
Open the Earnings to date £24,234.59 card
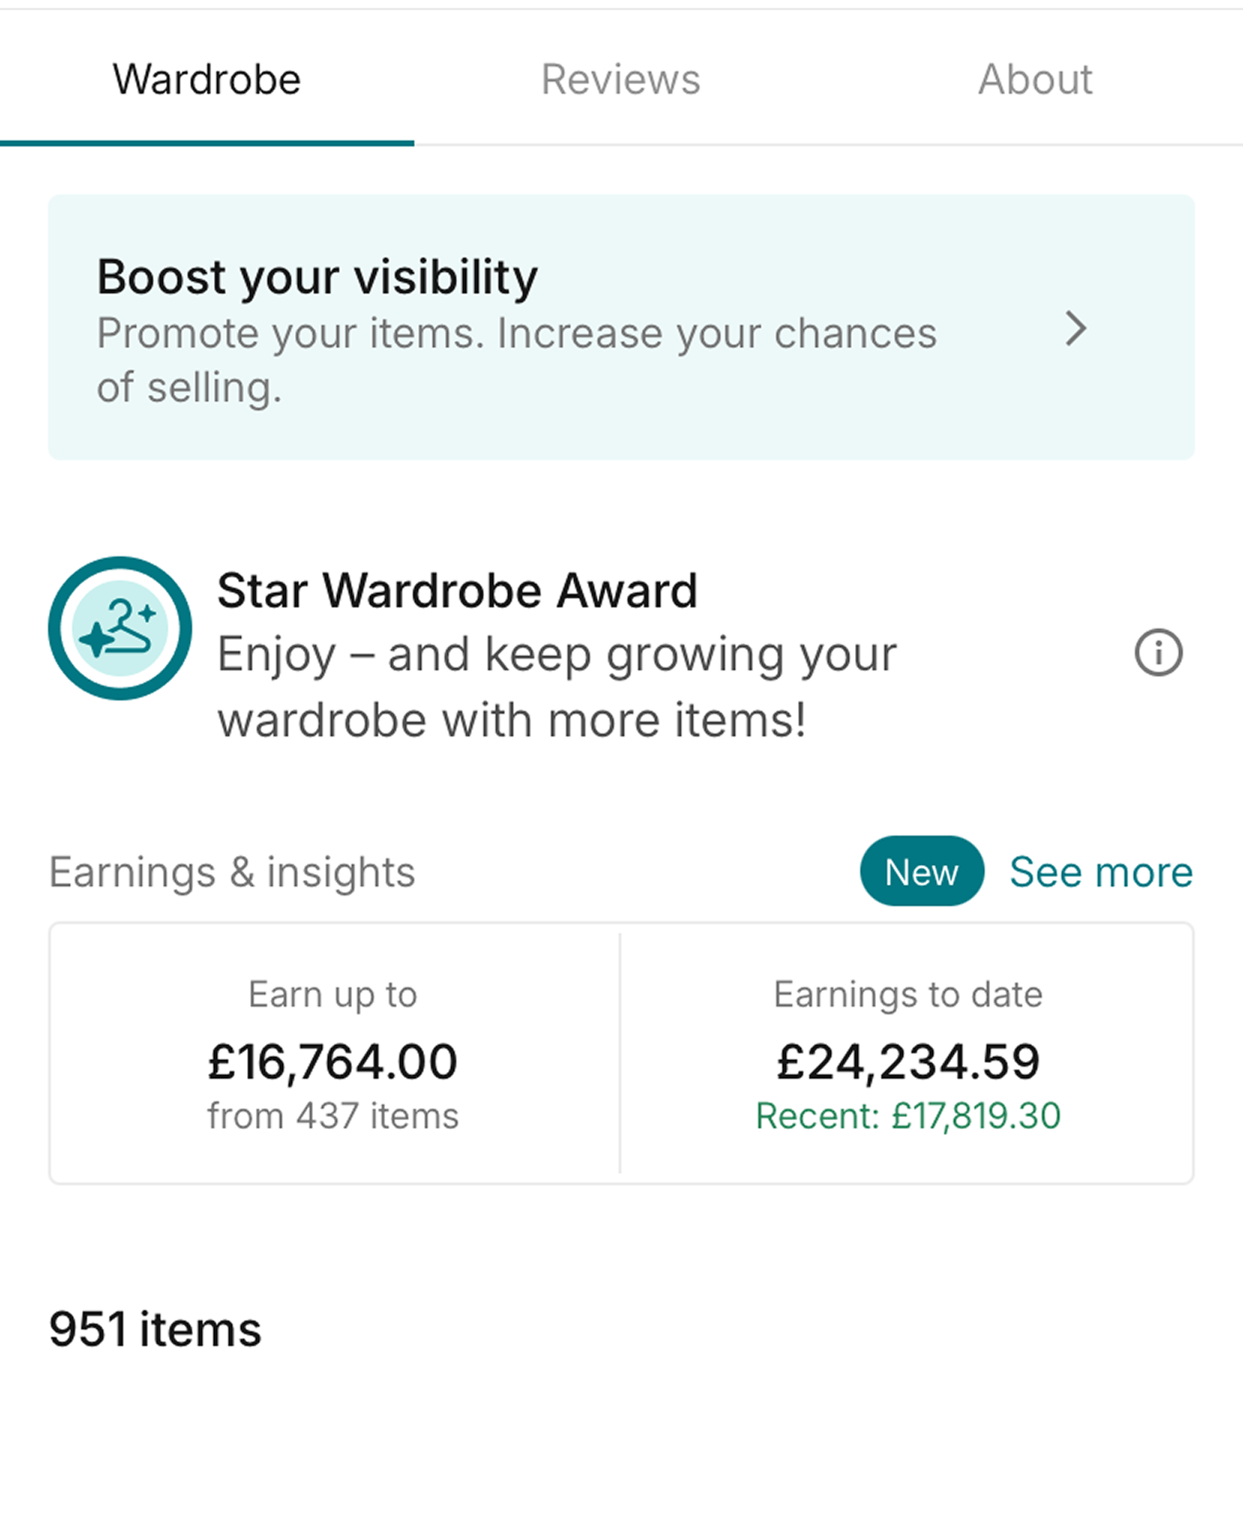pos(907,1053)
